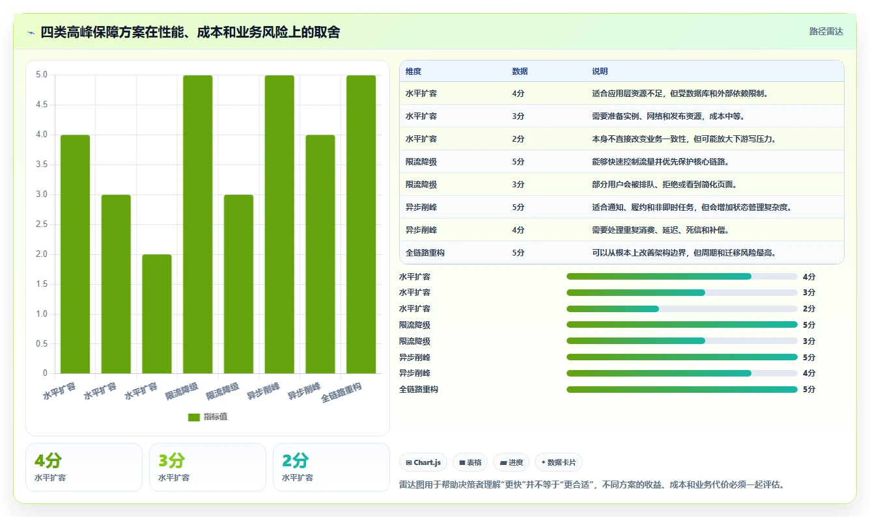Open the 3分 水平扩容 data card

208,467
